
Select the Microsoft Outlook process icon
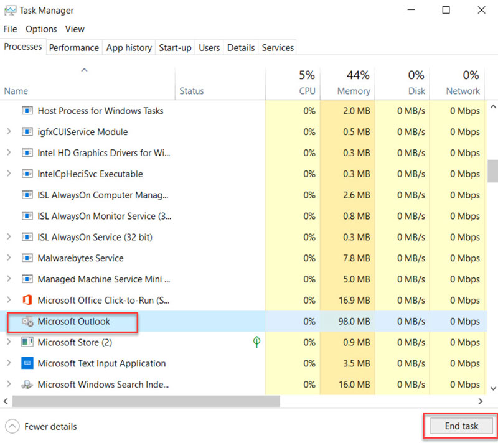tap(27, 321)
